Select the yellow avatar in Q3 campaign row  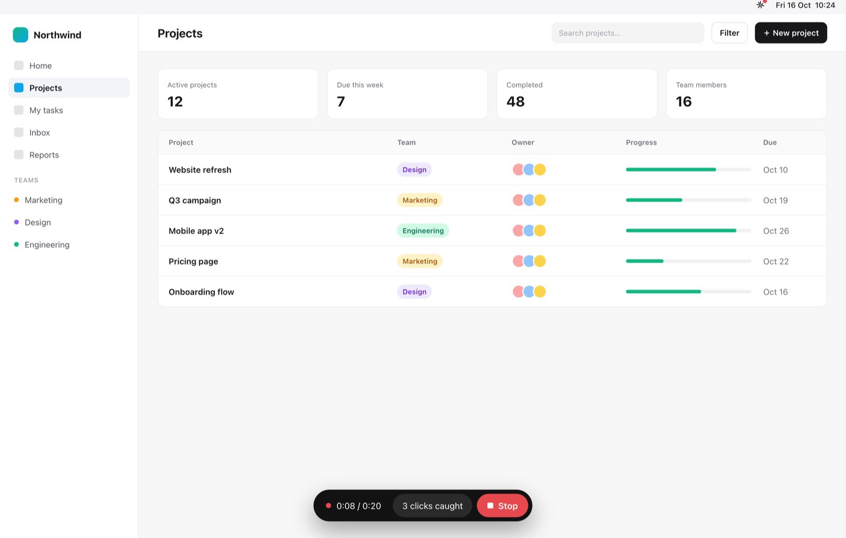click(x=540, y=200)
